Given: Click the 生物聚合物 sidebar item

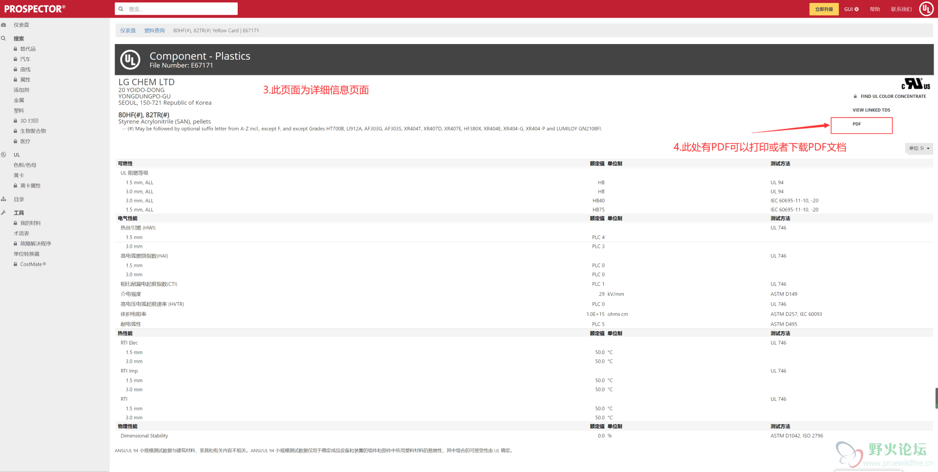Looking at the screenshot, I should (33, 131).
